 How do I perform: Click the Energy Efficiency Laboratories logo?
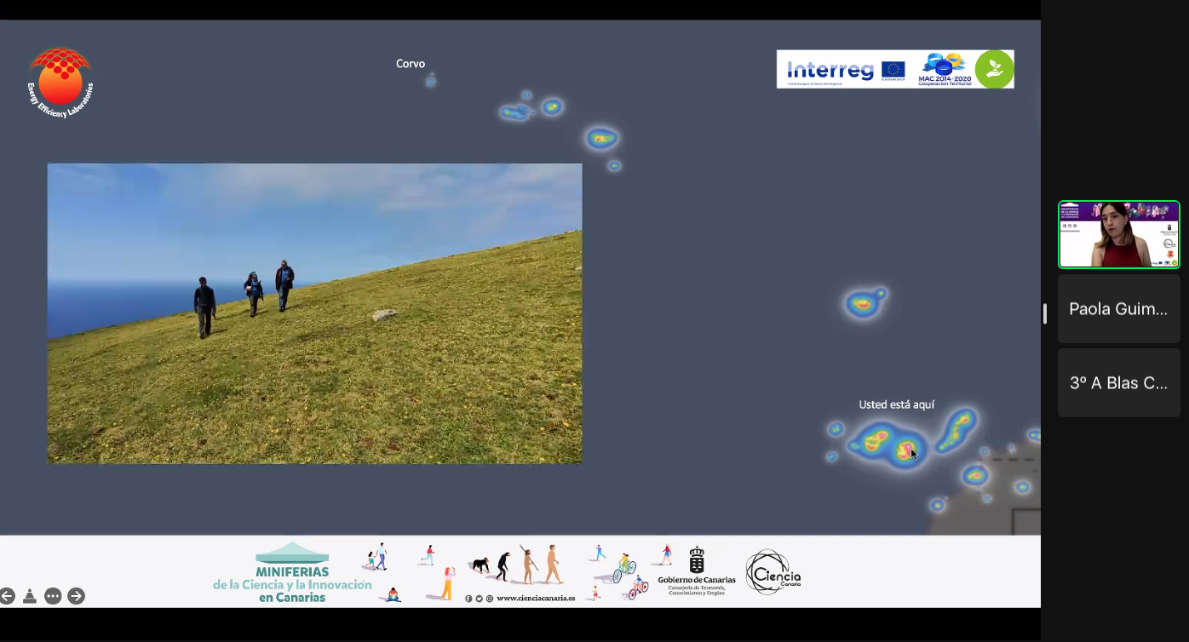(x=60, y=82)
